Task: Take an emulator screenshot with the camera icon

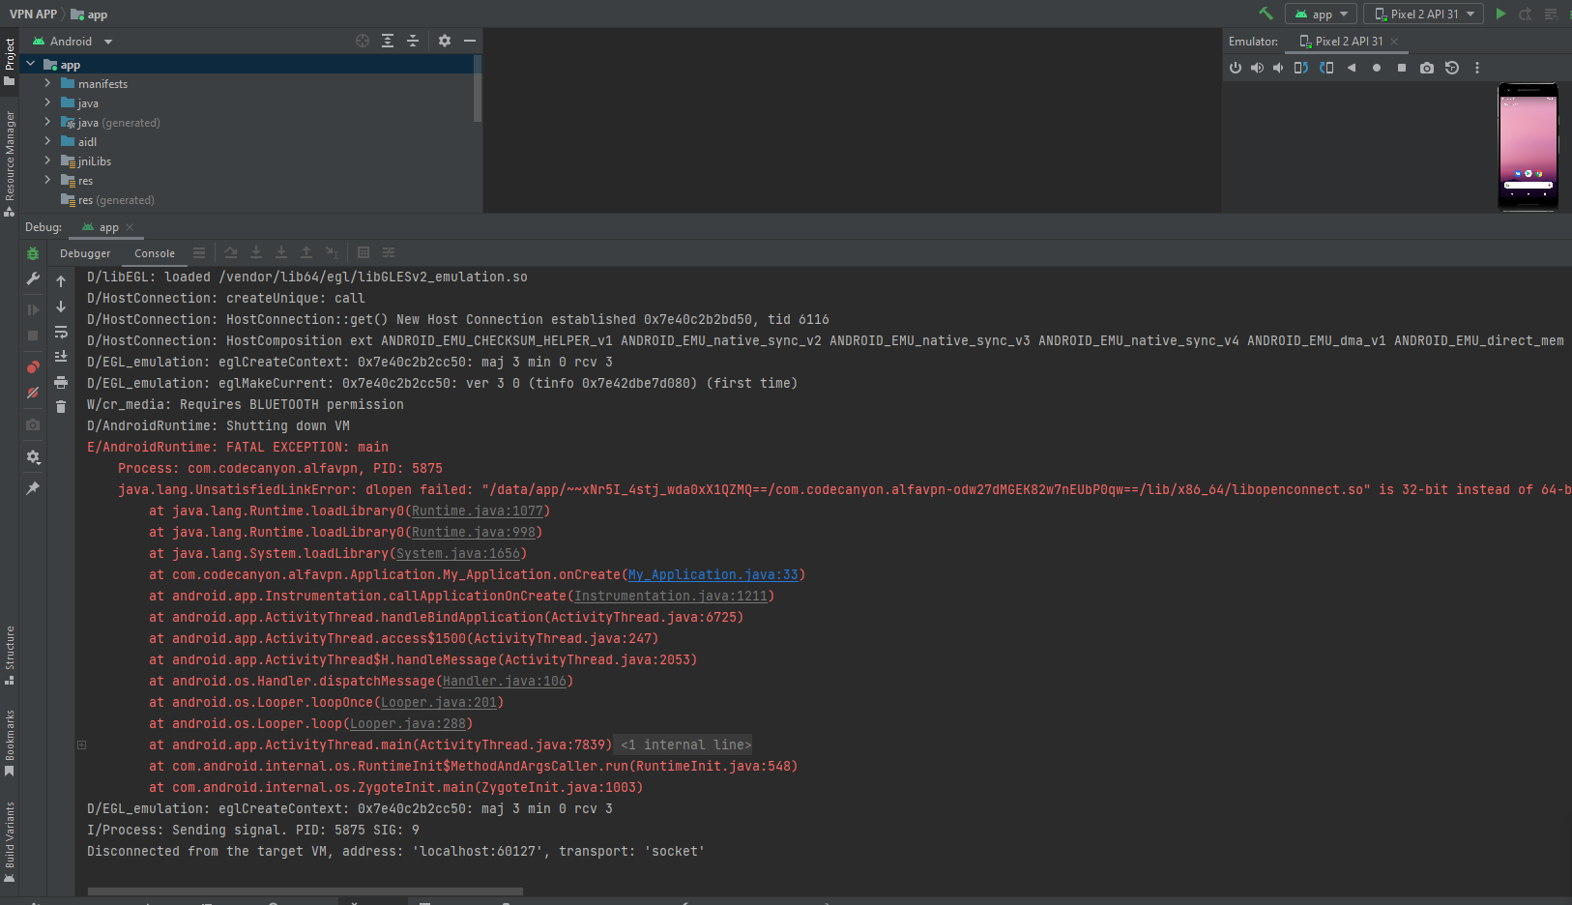Action: click(x=1427, y=68)
